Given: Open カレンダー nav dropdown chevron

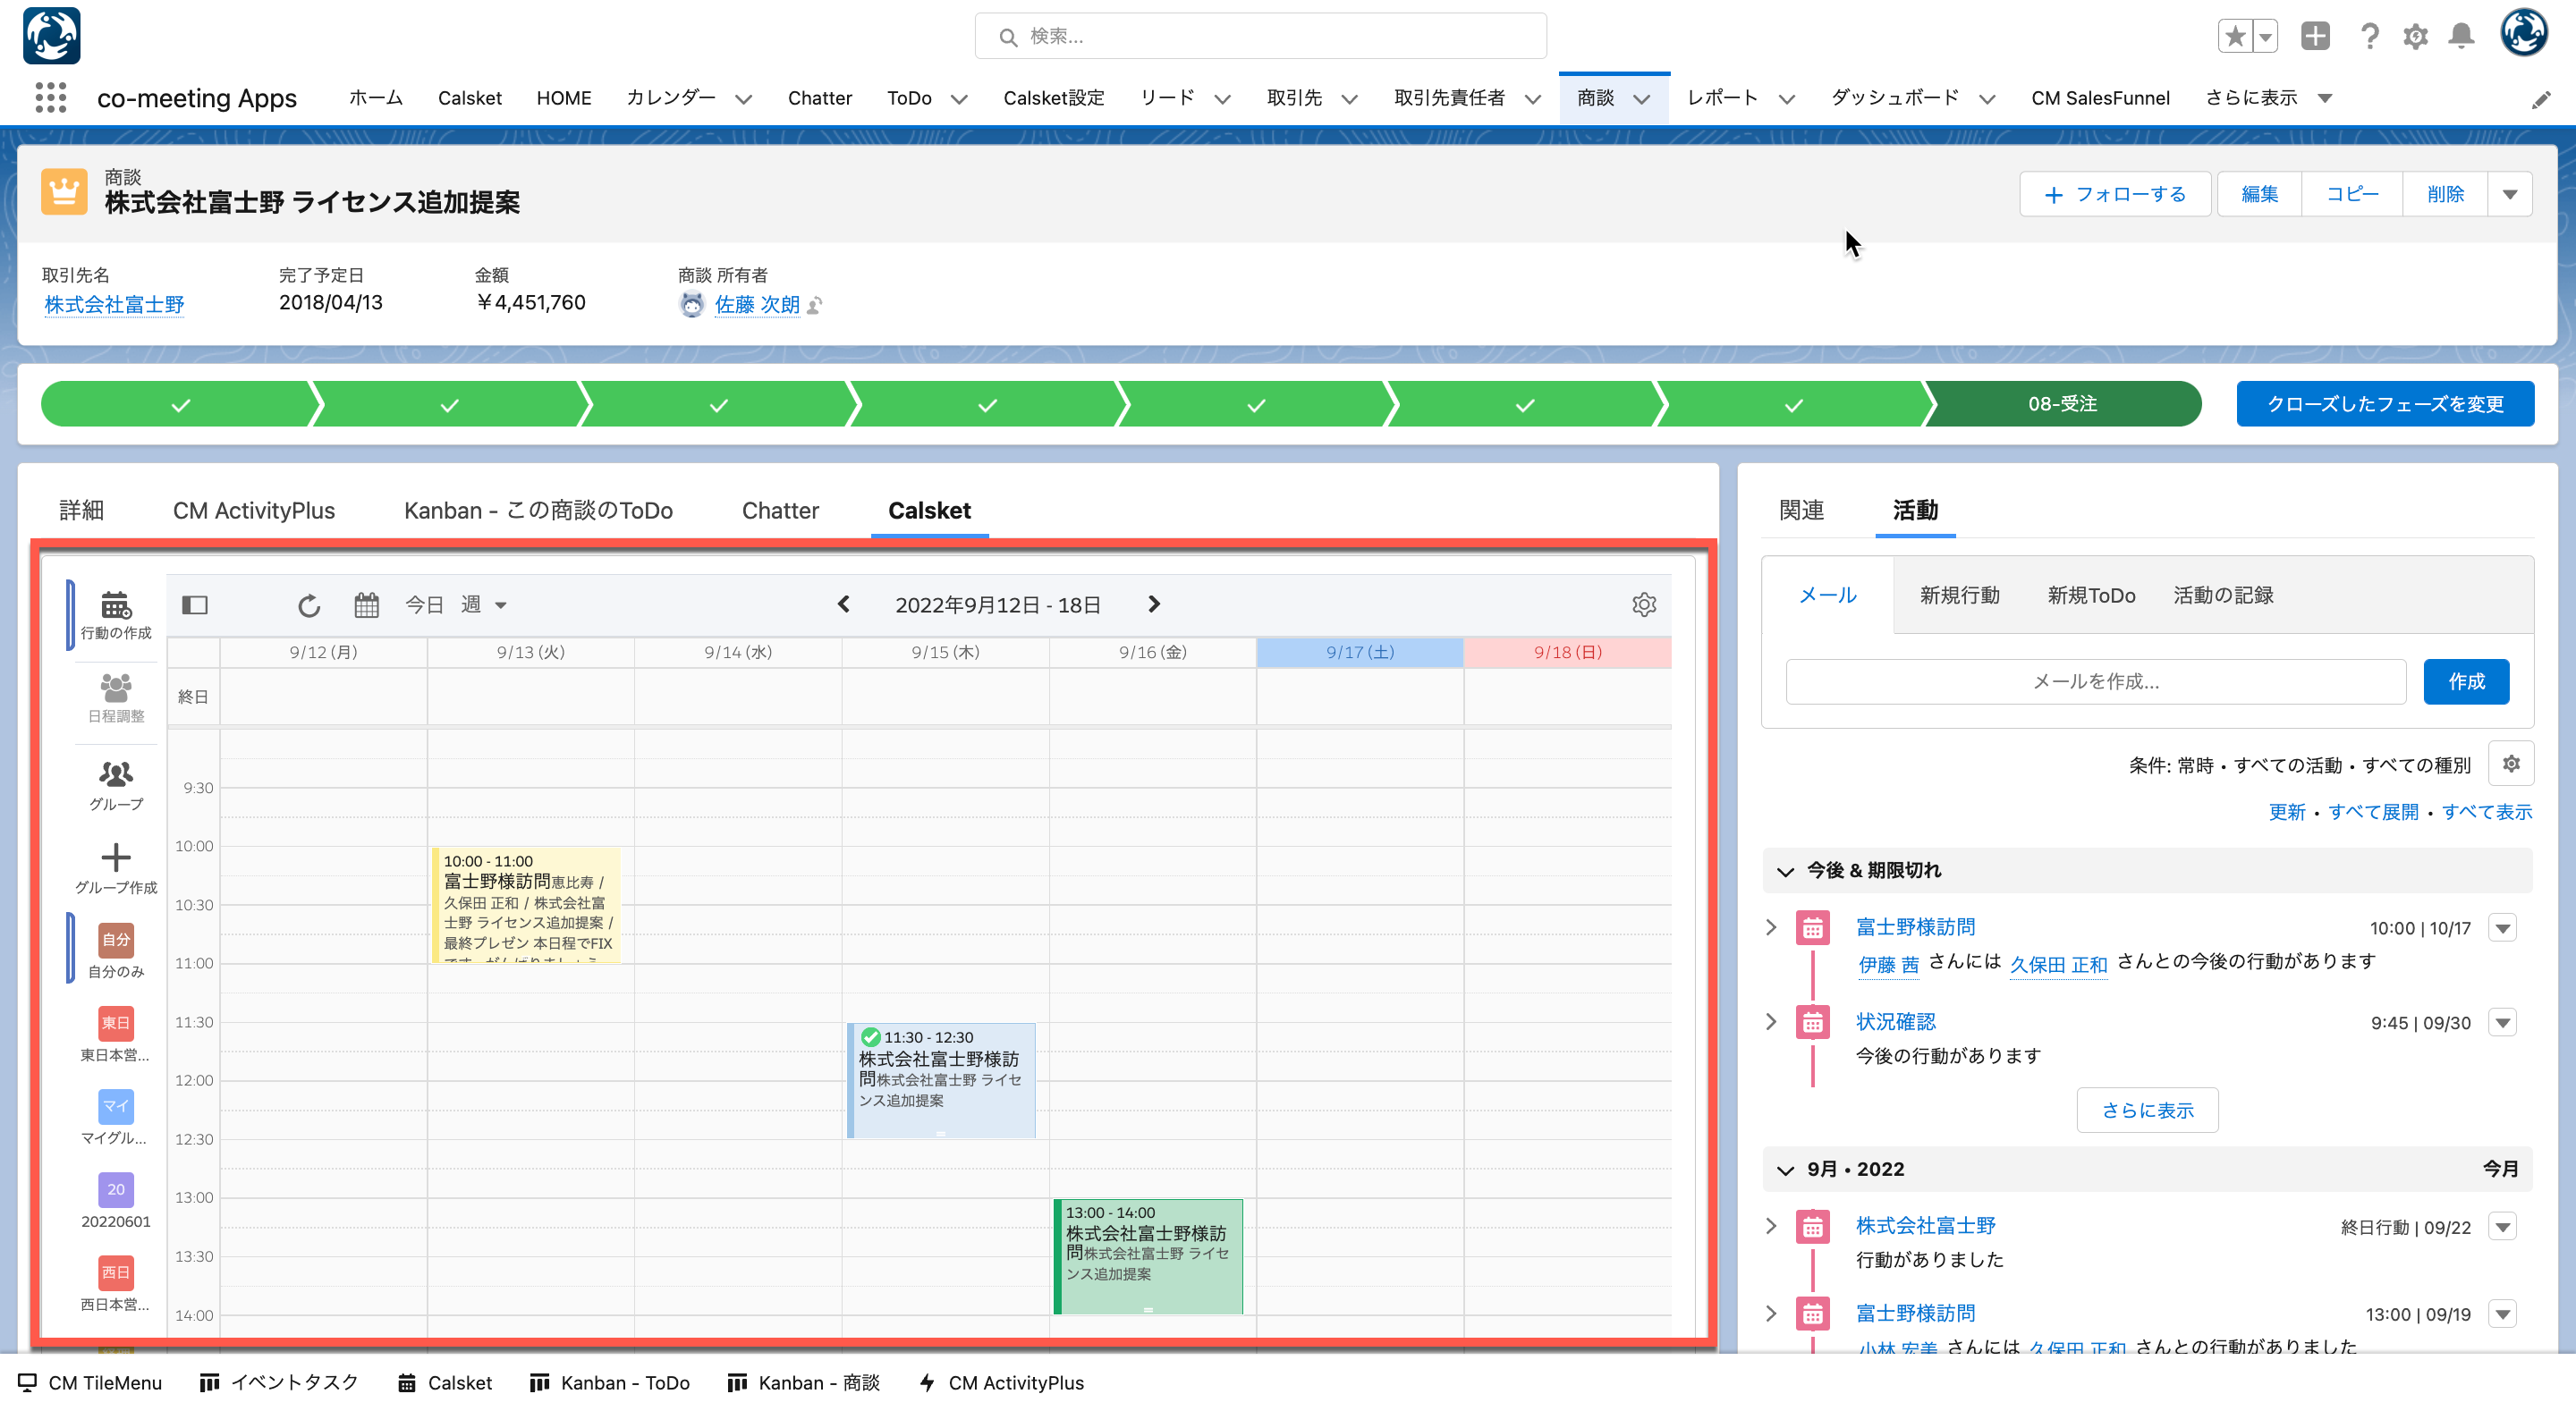Looking at the screenshot, I should (743, 99).
